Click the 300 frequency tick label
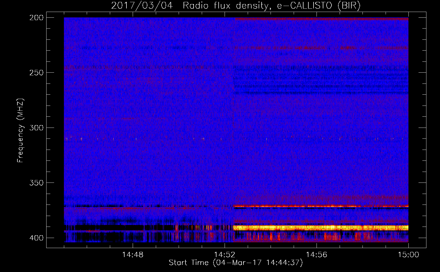 tap(36, 128)
